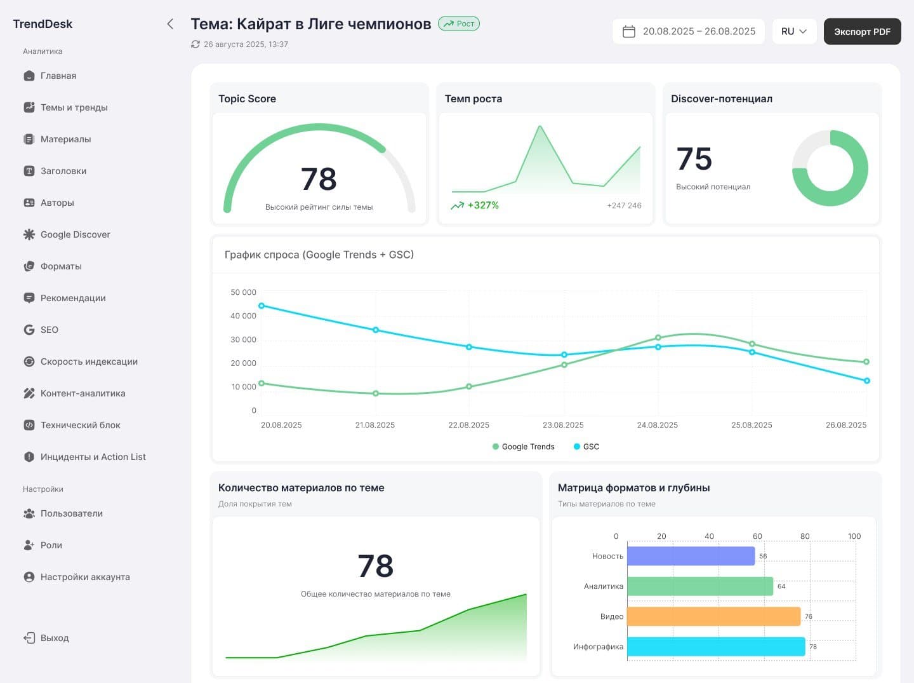Open the Материалы menu item
Image resolution: width=914 pixels, height=683 pixels.
click(x=66, y=139)
